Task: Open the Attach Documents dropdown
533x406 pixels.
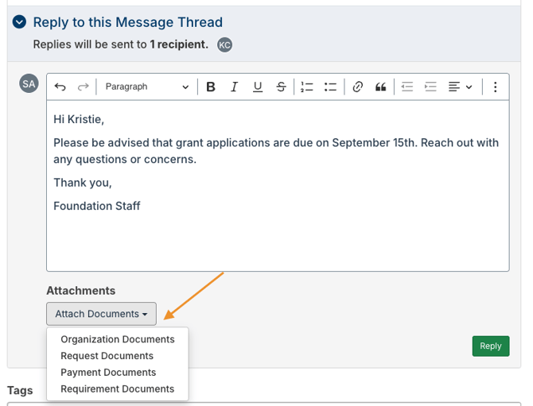Action: tap(101, 314)
